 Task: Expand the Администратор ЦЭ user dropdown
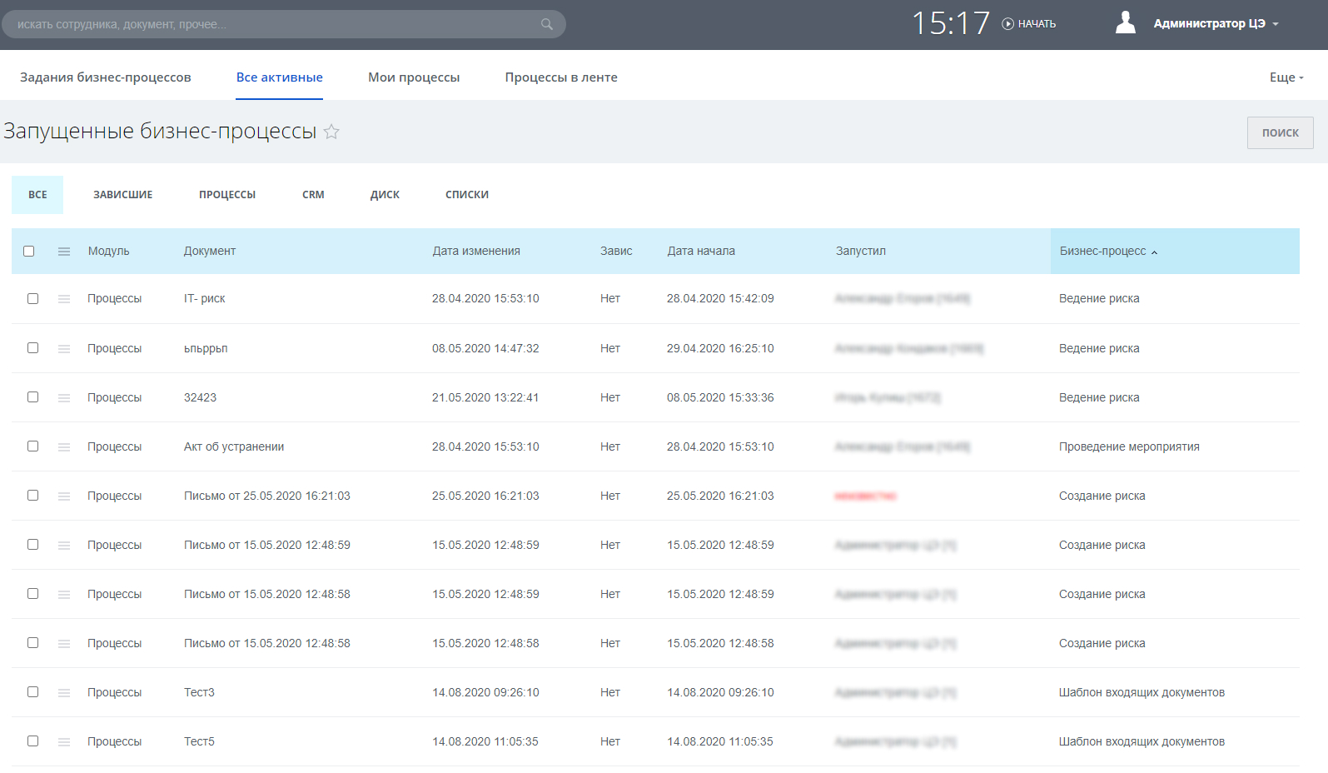(x=1216, y=24)
